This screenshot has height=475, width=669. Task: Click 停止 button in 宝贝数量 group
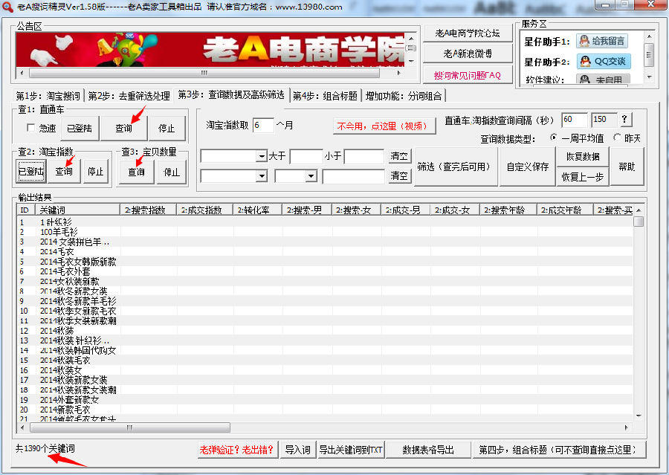171,172
